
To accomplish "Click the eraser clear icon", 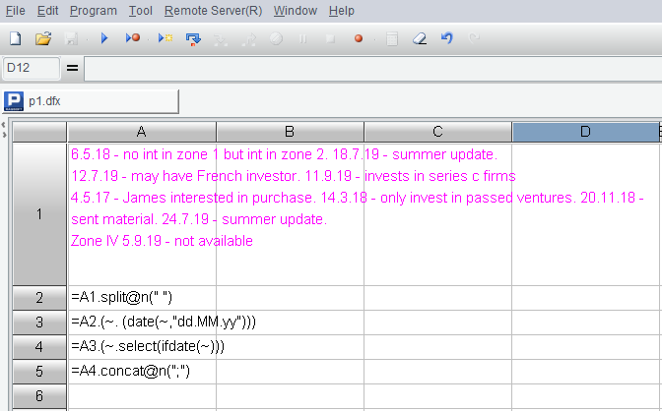I will pos(419,38).
